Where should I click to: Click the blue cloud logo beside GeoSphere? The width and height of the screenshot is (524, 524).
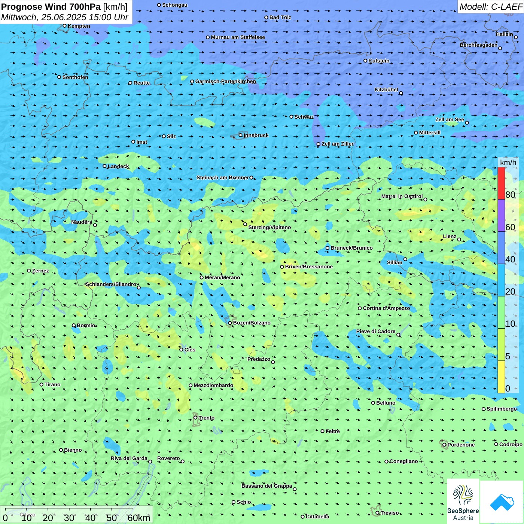click(x=502, y=502)
